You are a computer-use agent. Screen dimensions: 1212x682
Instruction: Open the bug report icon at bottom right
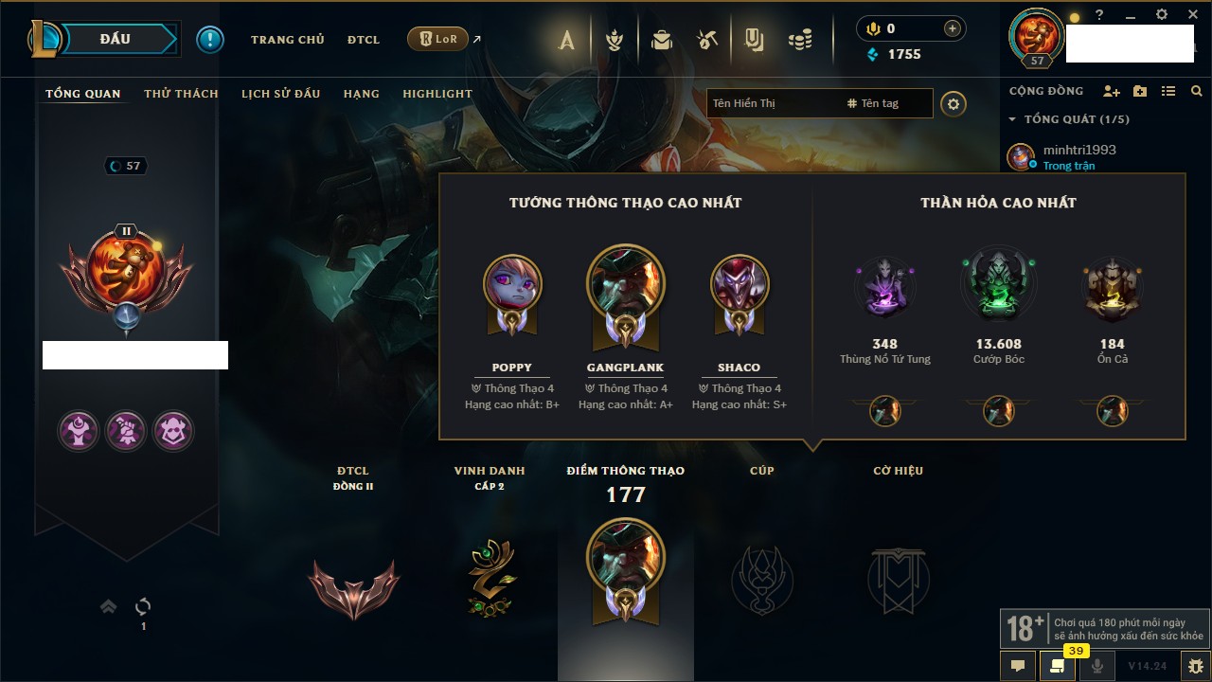pos(1196,666)
